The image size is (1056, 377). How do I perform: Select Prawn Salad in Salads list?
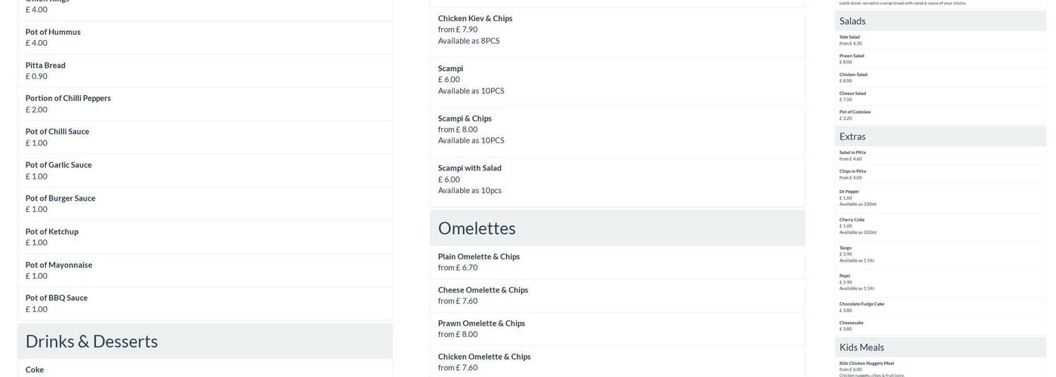click(x=852, y=56)
